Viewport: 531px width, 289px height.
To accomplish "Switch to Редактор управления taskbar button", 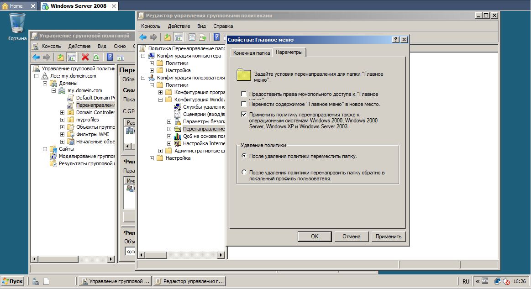I will (x=189, y=281).
